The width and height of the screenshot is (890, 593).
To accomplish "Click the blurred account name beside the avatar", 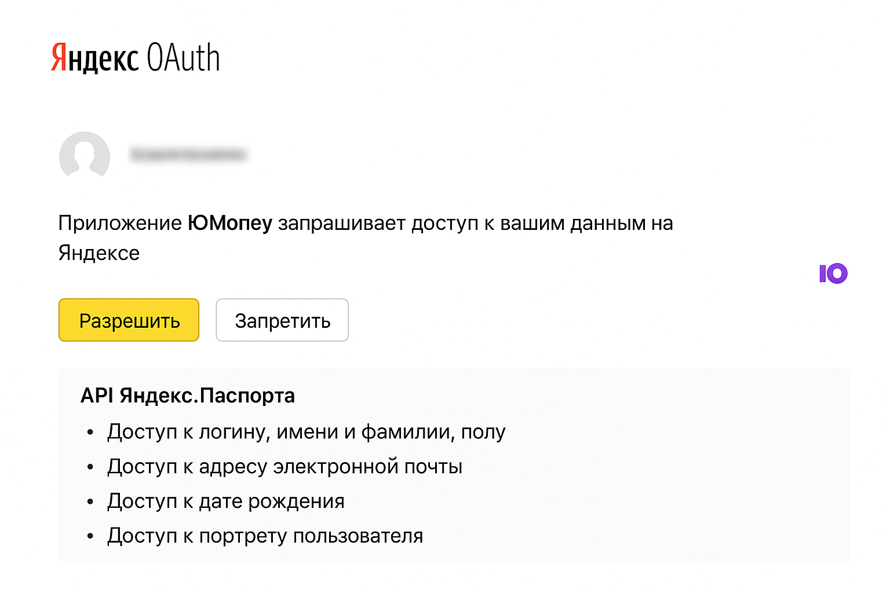I will (188, 155).
